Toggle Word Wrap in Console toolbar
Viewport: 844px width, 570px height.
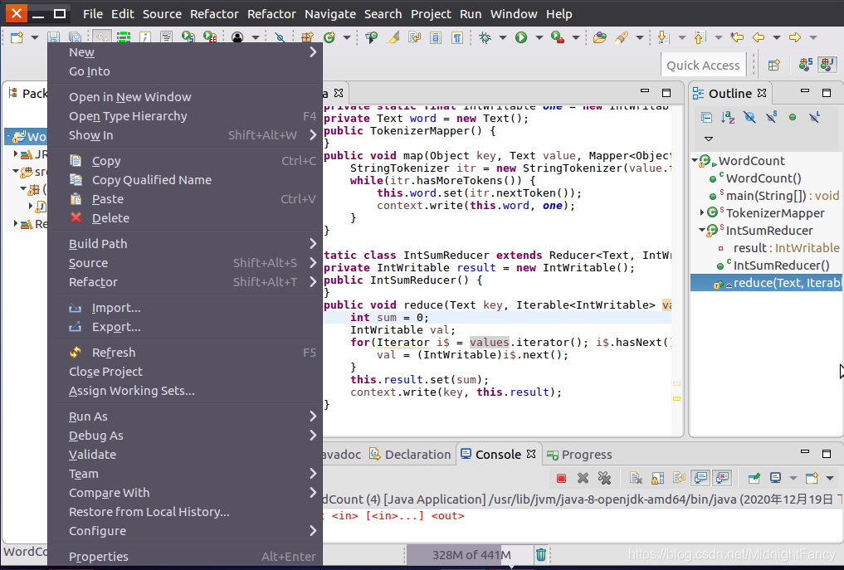point(679,478)
